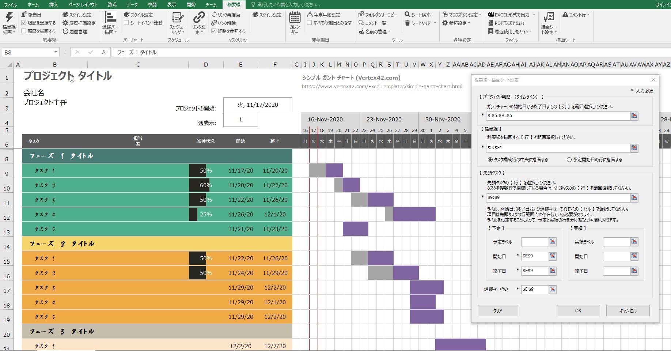Switch to 数式 tab

coord(112,5)
